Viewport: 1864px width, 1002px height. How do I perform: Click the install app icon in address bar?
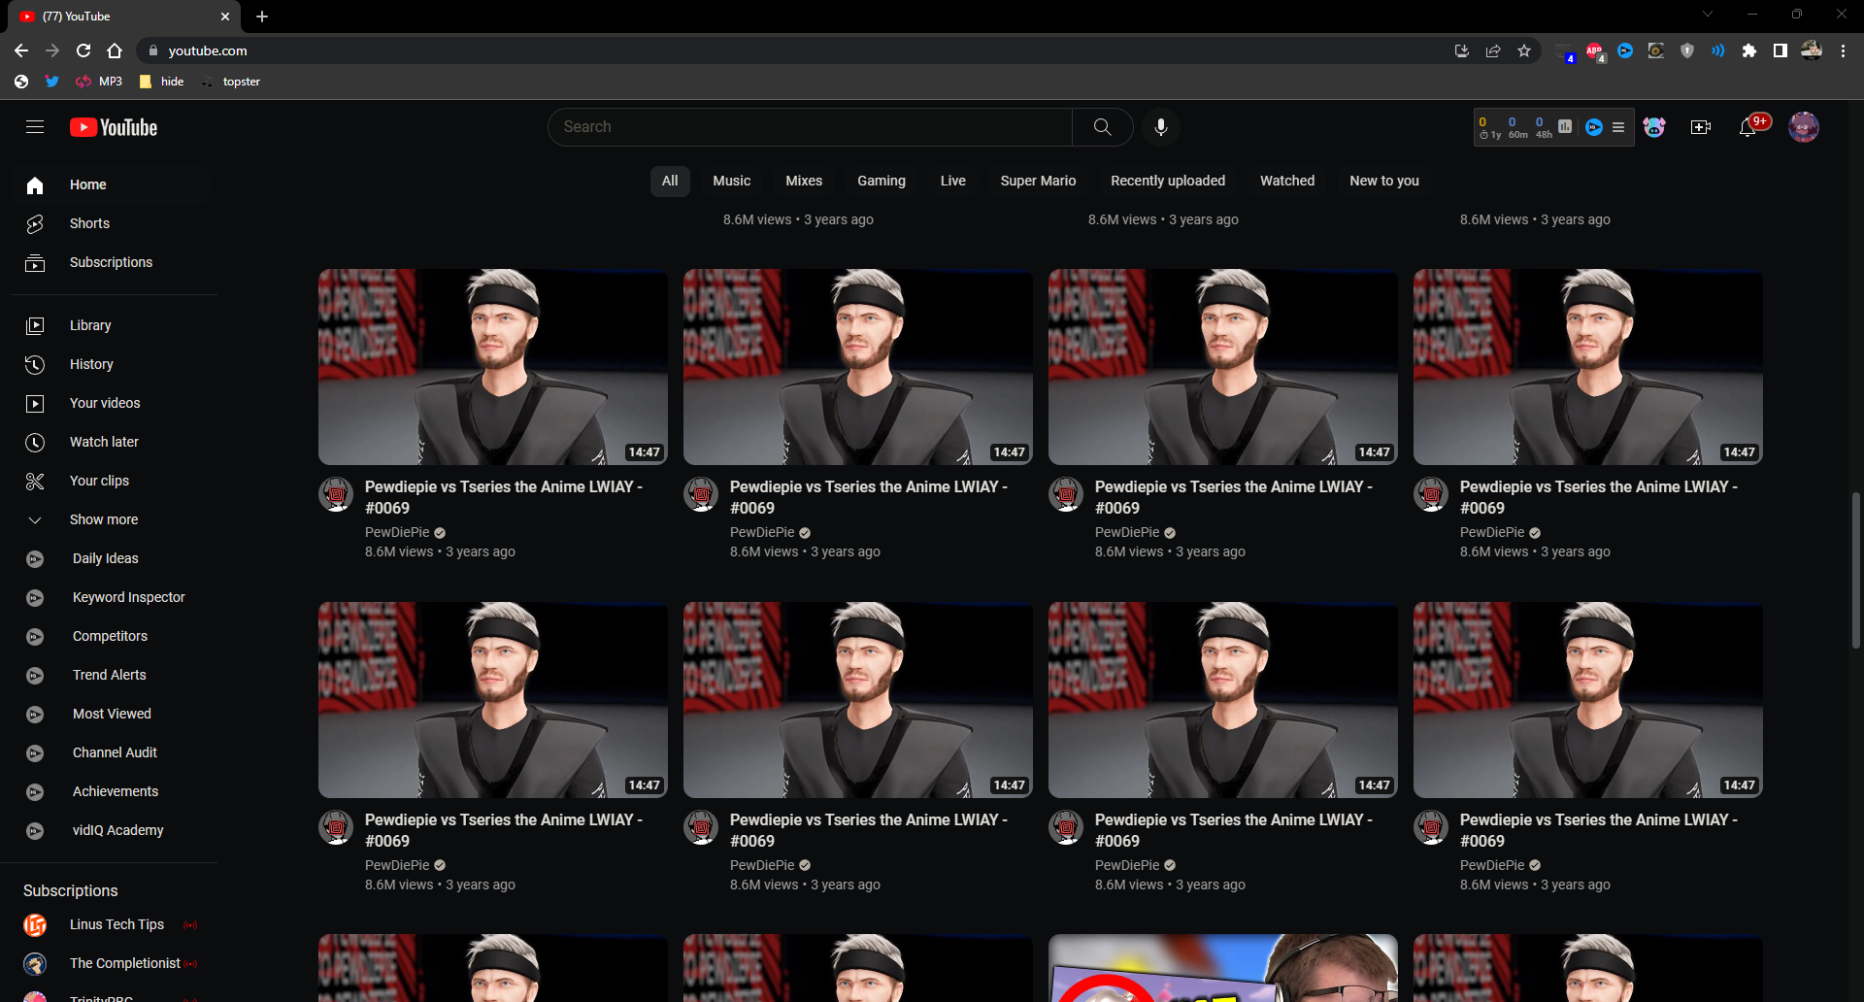coord(1462,50)
